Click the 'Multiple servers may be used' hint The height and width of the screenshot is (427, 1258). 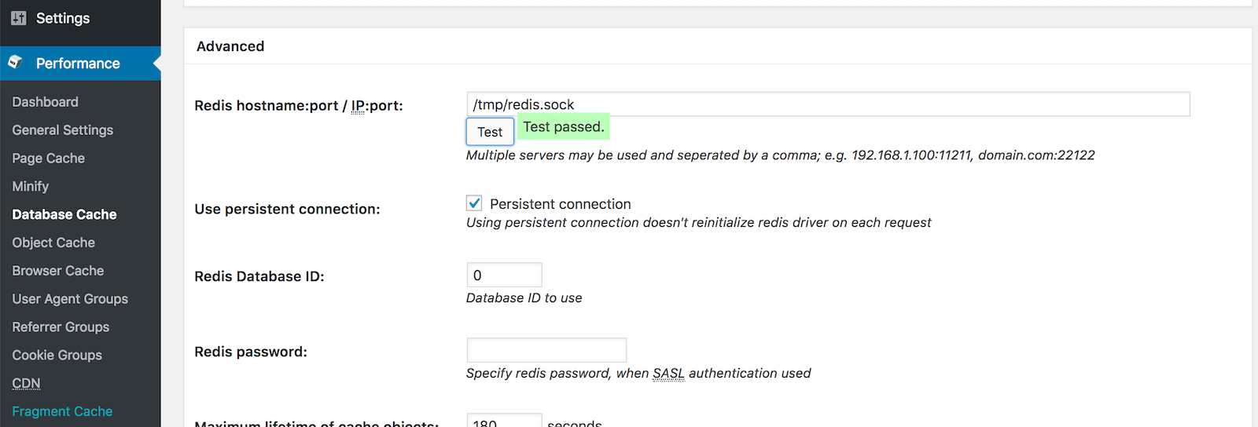coord(780,155)
